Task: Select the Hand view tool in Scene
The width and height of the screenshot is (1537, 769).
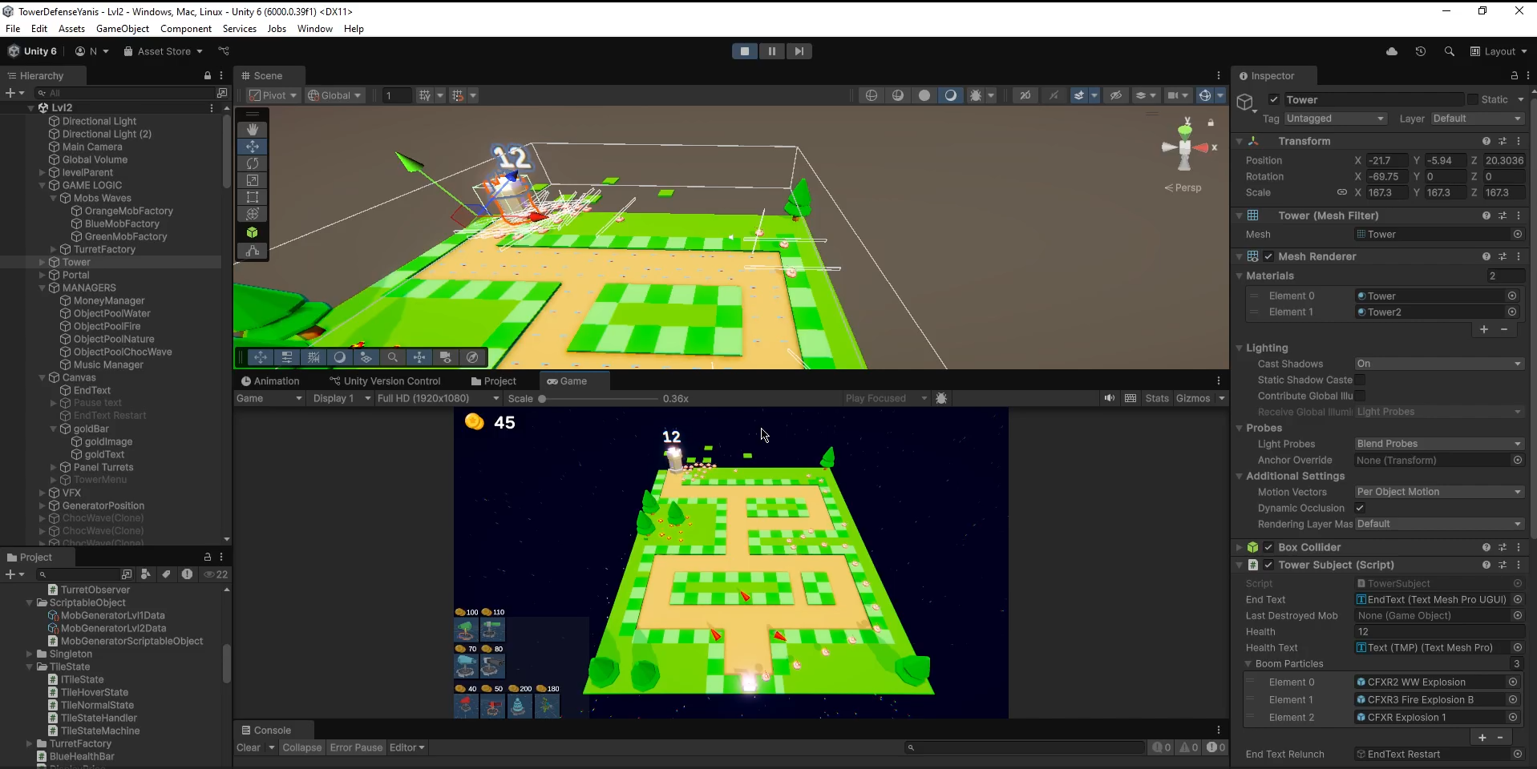Action: [x=253, y=129]
